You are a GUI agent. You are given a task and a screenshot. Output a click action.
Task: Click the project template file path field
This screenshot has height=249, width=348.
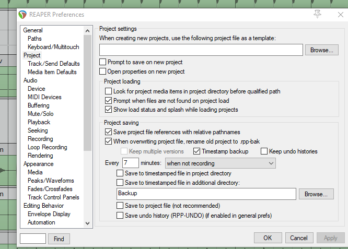(x=201, y=50)
